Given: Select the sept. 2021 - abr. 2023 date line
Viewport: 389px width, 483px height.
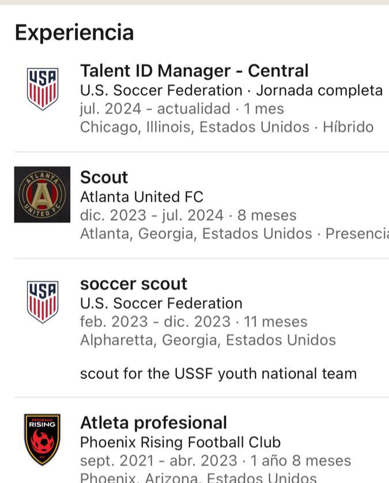Looking at the screenshot, I should tap(215, 461).
